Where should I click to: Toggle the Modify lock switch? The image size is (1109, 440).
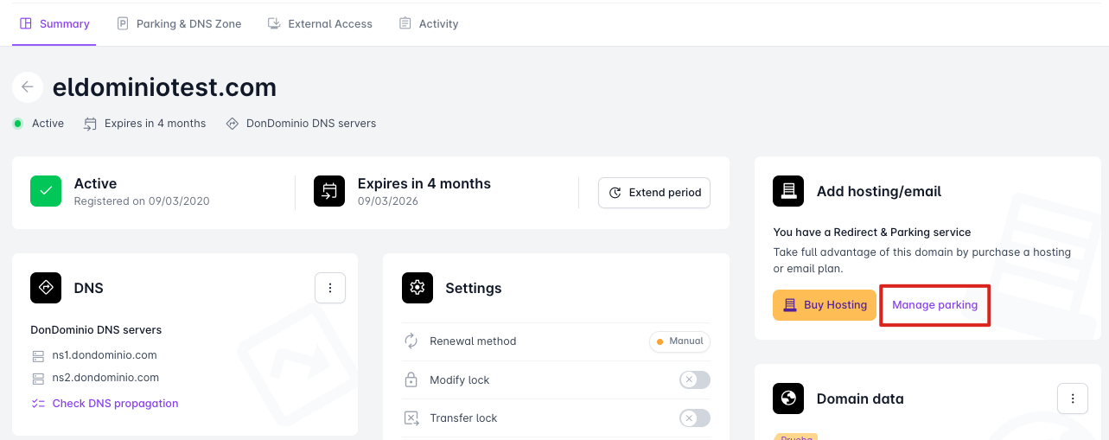click(x=694, y=379)
